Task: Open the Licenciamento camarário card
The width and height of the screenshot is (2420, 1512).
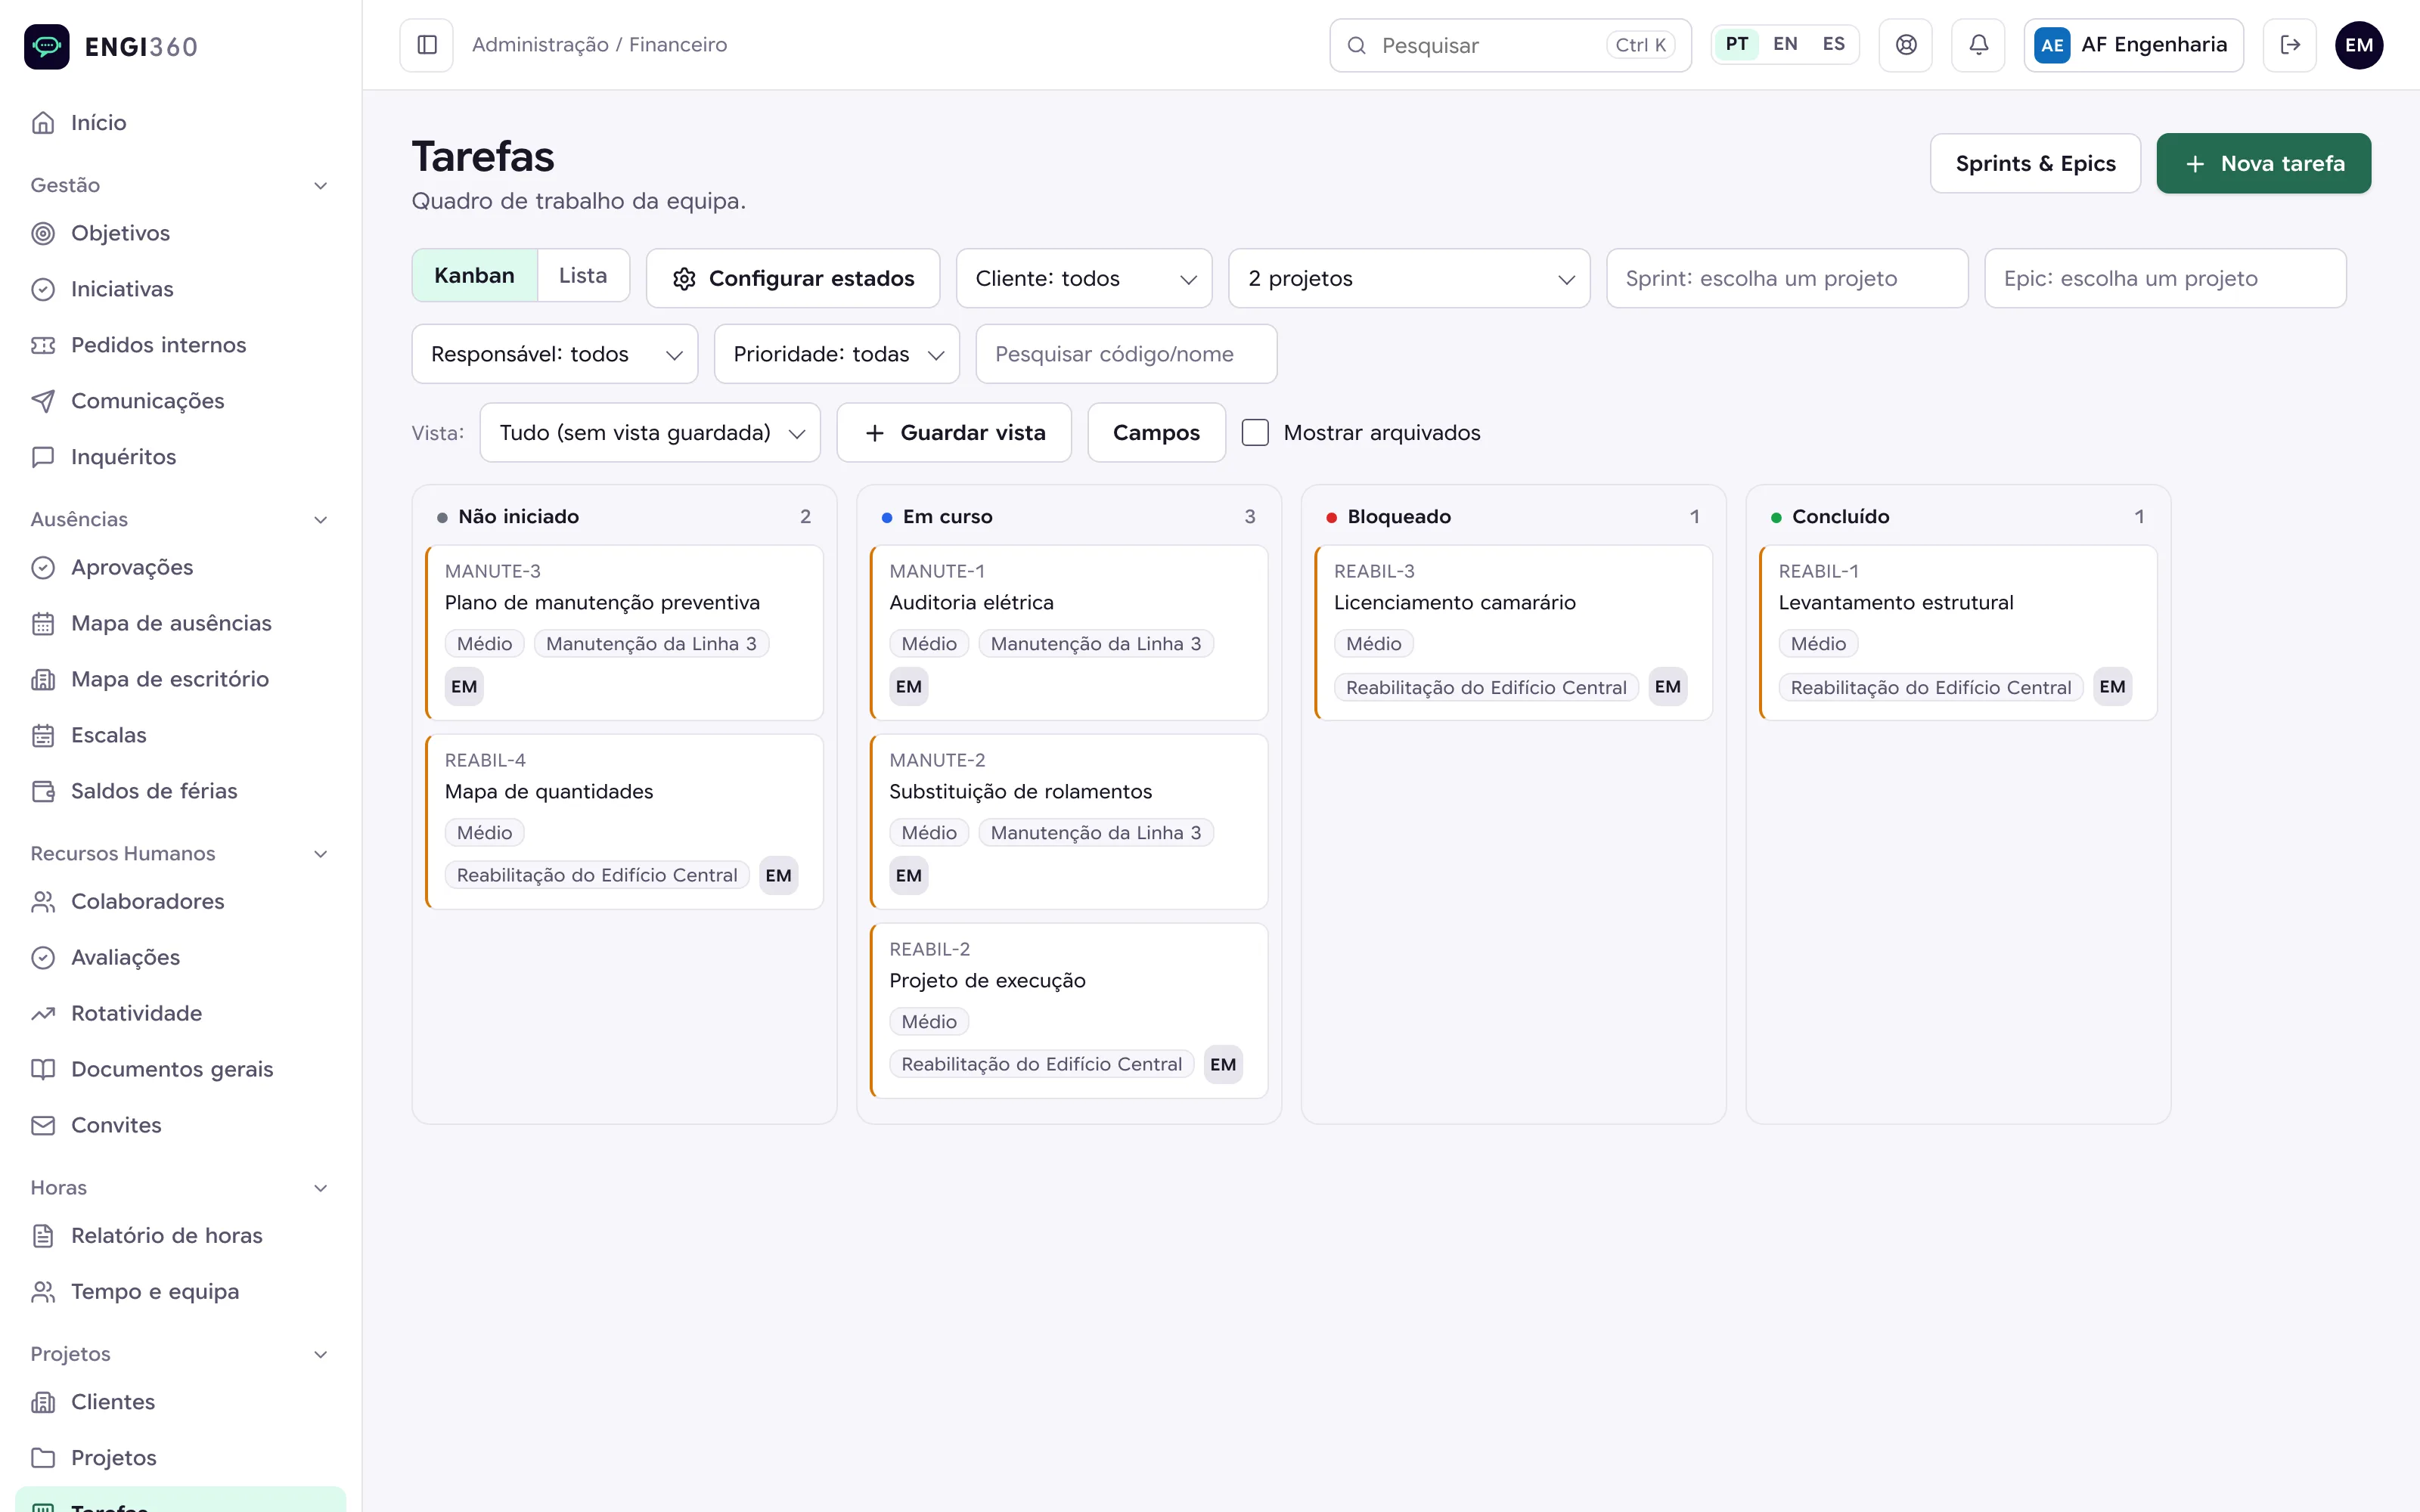Action: coord(1513,632)
